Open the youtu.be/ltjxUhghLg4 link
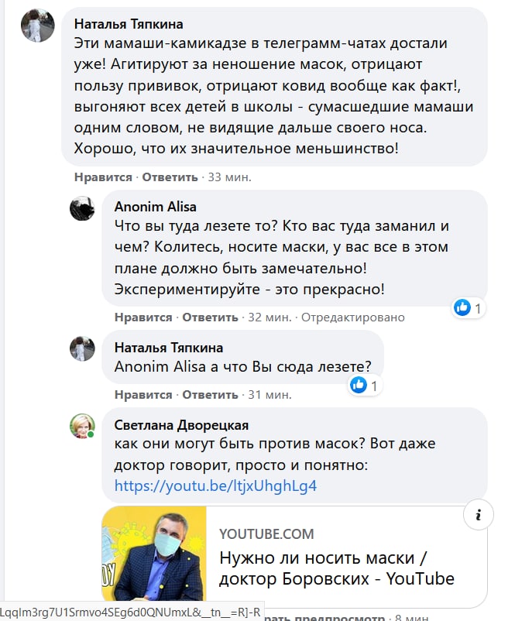The image size is (515, 621). click(x=215, y=485)
